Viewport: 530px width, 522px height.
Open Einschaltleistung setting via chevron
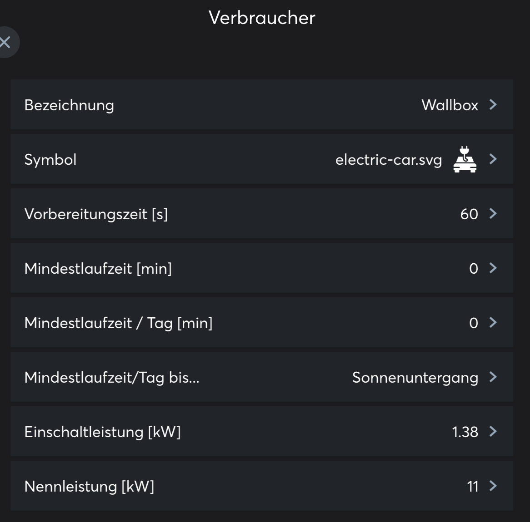(x=493, y=432)
